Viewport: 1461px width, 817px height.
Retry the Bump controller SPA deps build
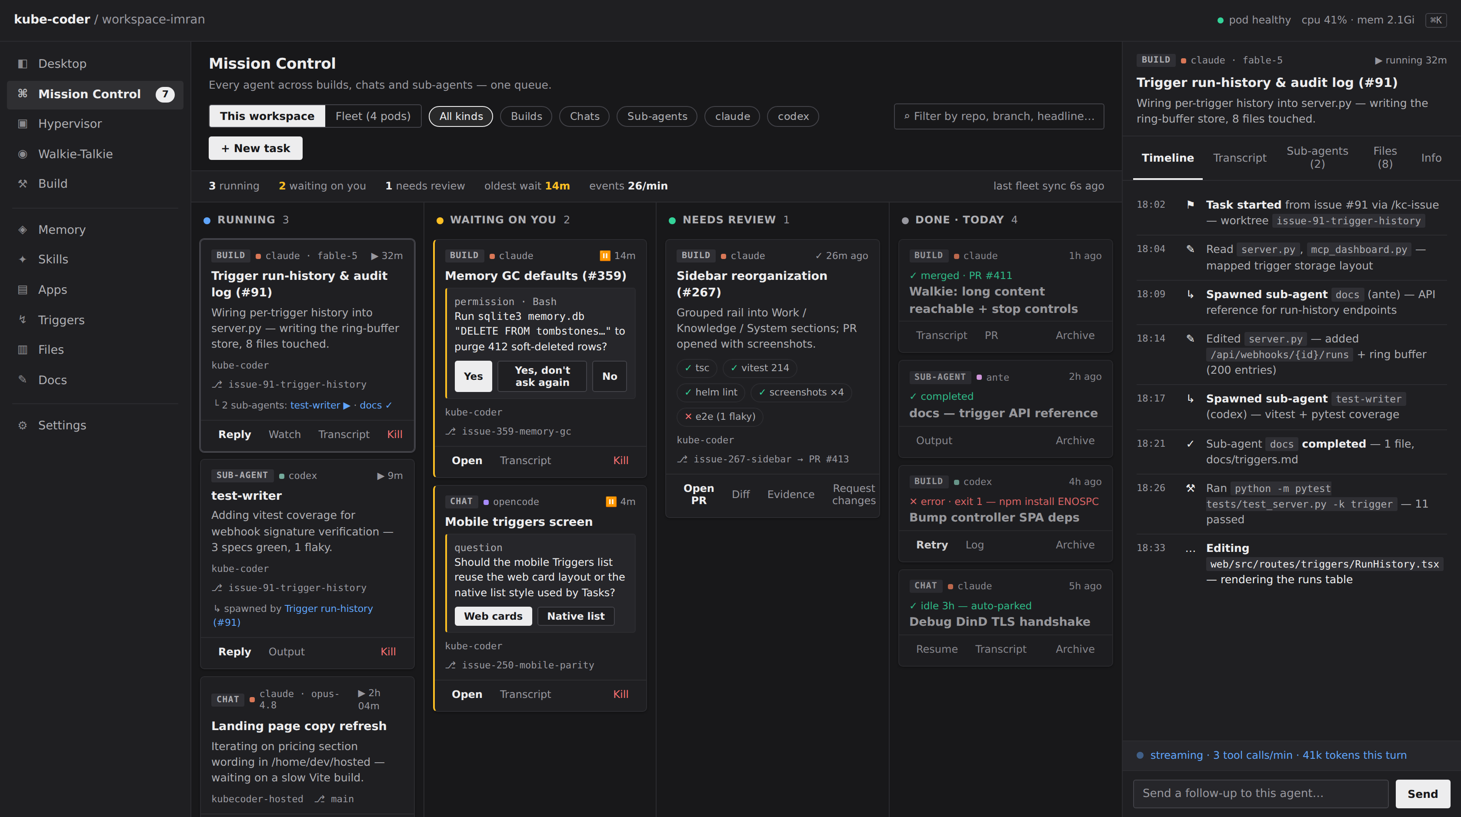click(932, 545)
